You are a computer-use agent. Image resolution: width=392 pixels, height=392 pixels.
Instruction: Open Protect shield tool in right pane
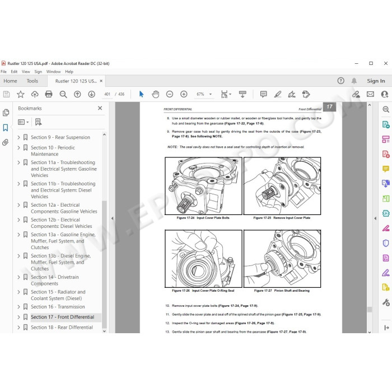point(386,242)
